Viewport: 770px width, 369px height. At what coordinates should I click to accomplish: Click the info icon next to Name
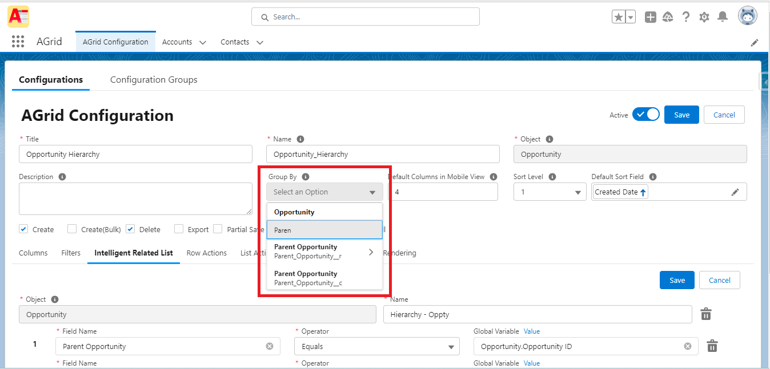pos(300,139)
